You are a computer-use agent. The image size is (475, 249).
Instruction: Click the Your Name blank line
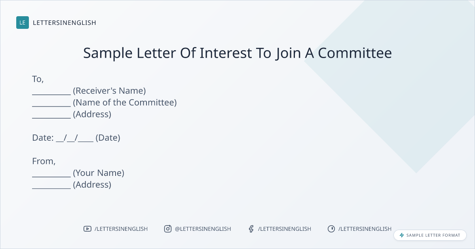[51, 174]
